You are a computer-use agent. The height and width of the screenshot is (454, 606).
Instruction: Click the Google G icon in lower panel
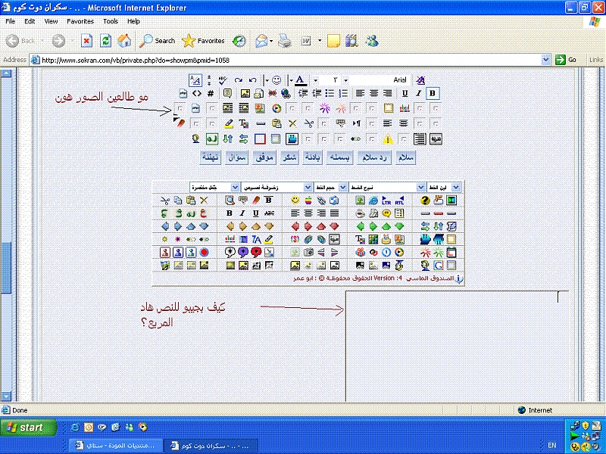click(x=439, y=266)
